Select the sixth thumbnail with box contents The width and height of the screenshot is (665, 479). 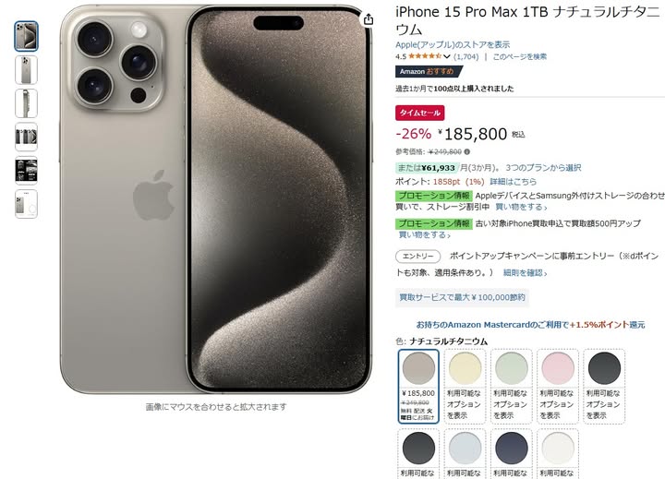26,204
